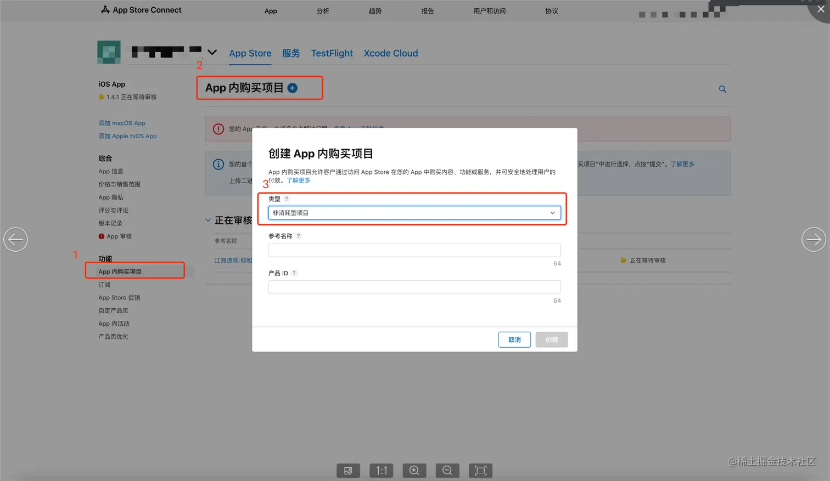This screenshot has width=830, height=481.
Task: Switch to the 服务 tab
Action: coord(291,53)
